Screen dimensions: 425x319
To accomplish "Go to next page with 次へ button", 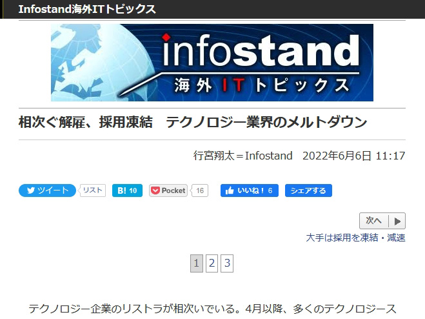I will click(x=382, y=221).
